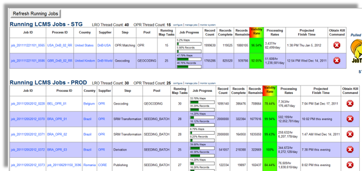Image resolution: width=362 pixels, height=171 pixels.
Task: Open the STG section configure link
Action: click(x=178, y=25)
